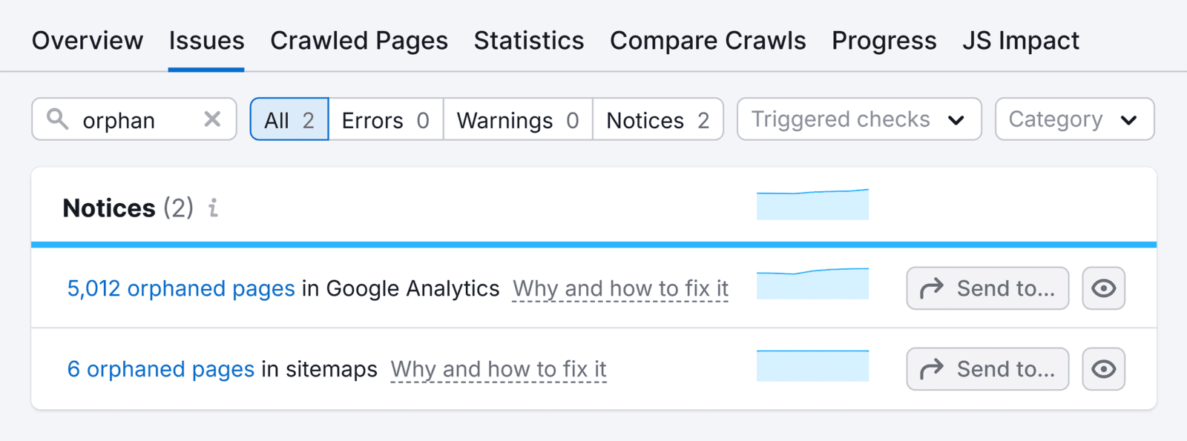
Task: Filter by Errors 0
Action: (x=386, y=119)
